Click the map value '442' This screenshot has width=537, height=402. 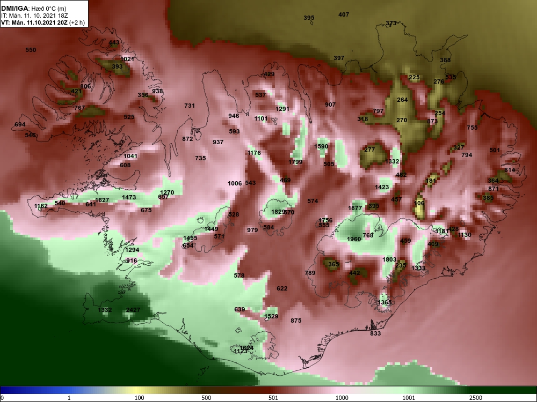click(x=355, y=273)
